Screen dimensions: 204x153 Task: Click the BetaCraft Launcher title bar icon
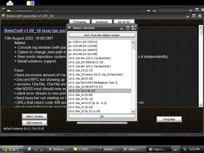(4, 16)
